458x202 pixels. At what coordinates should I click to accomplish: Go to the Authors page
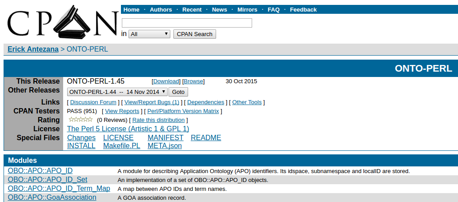(x=161, y=10)
